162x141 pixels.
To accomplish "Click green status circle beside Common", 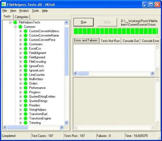I will [x=20, y=27].
